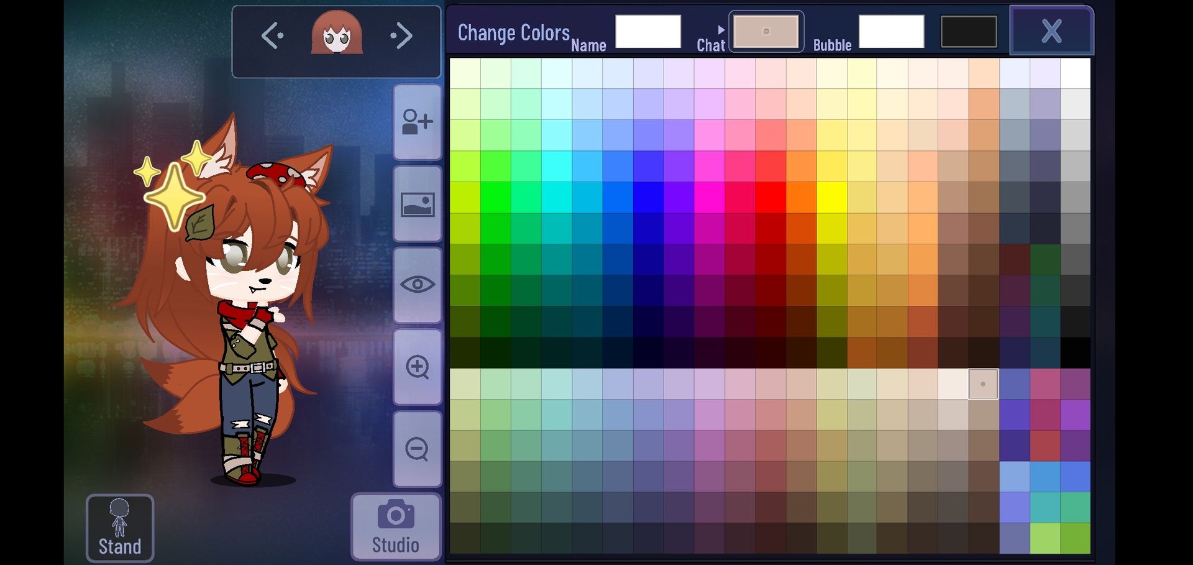
Task: Pick the pure white swatch atop gray column
Action: (x=1076, y=73)
